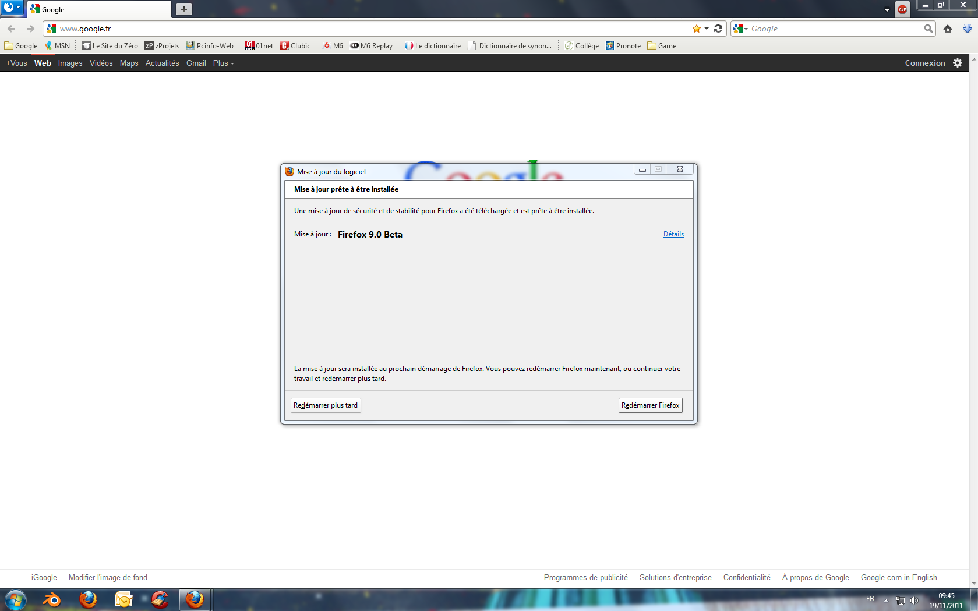Open the Windows Start menu
This screenshot has width=978, height=611.
click(x=16, y=599)
